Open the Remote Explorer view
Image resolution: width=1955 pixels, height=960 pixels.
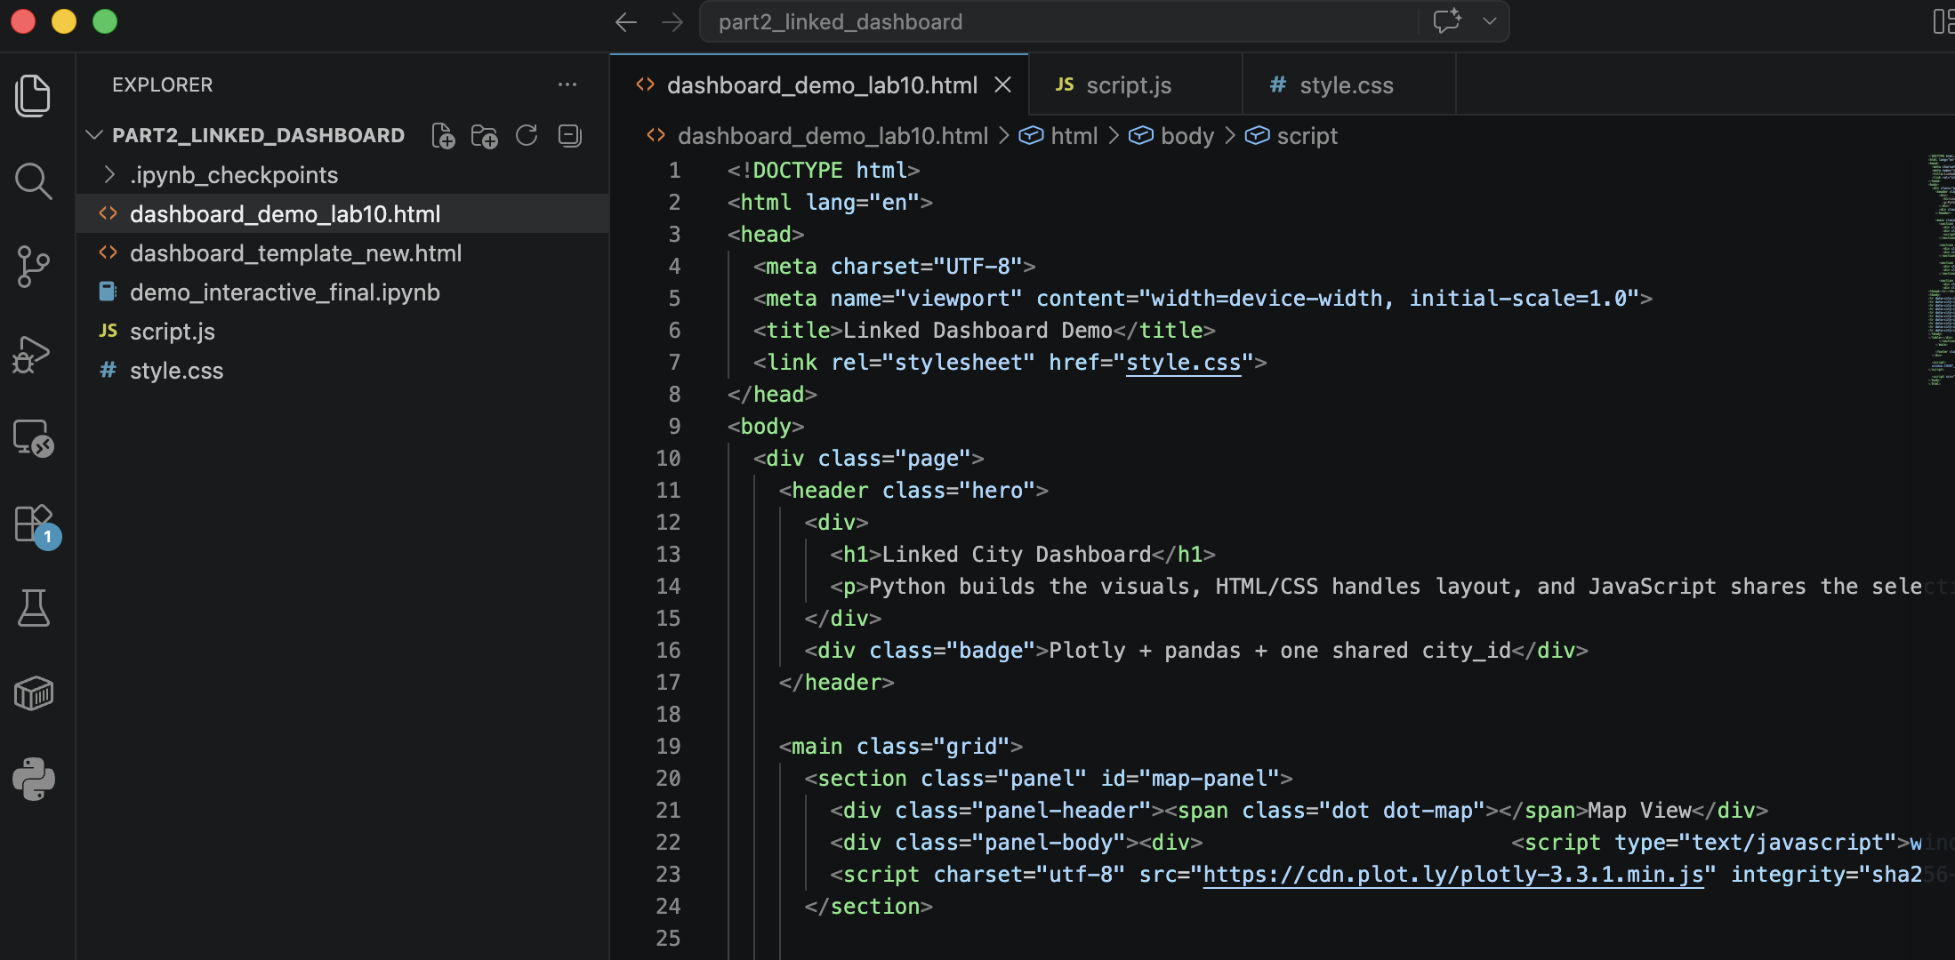[x=34, y=438]
